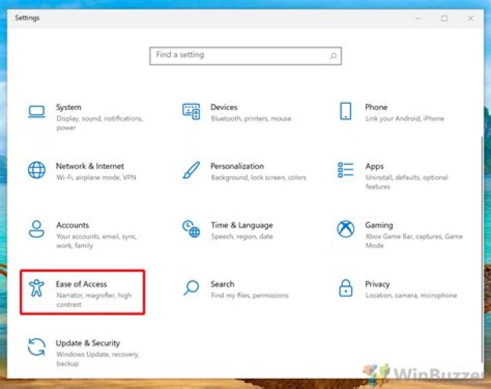The height and width of the screenshot is (389, 491).
Task: Click 'Wi-Fi, airplane mode, VPN' text
Action: tap(96, 177)
